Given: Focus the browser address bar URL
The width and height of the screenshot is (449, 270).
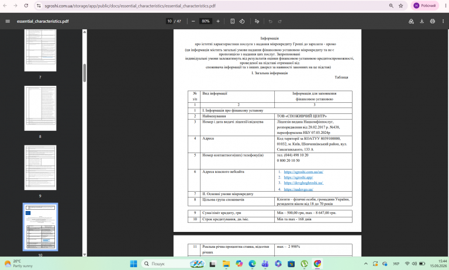Looking at the screenshot, I should pos(130,6).
